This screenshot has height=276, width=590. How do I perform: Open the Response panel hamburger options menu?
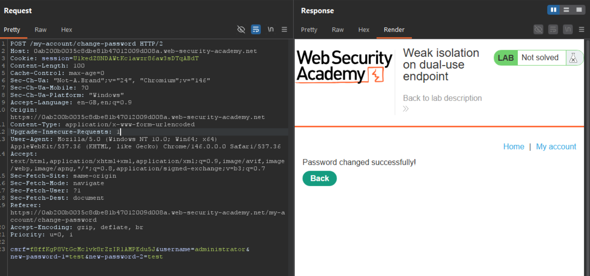coord(582,29)
